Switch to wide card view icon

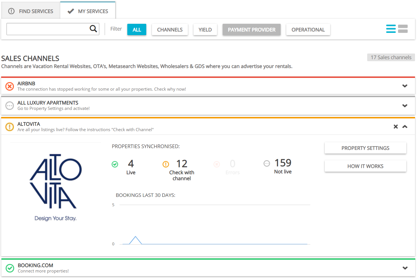[x=403, y=29]
